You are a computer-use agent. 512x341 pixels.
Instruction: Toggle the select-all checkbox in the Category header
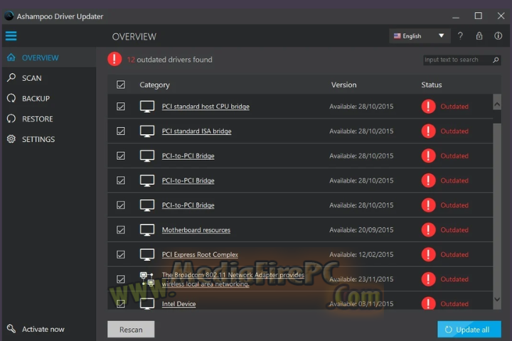tap(121, 85)
